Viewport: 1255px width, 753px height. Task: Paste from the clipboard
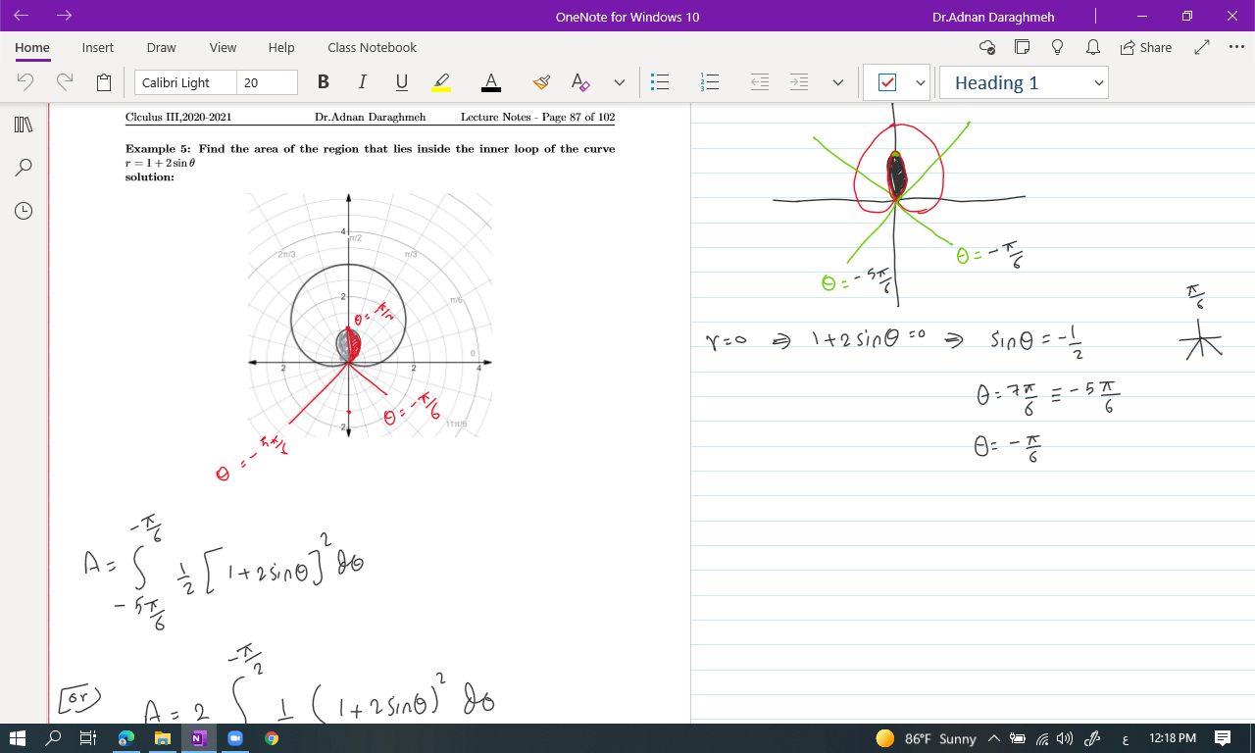(104, 82)
